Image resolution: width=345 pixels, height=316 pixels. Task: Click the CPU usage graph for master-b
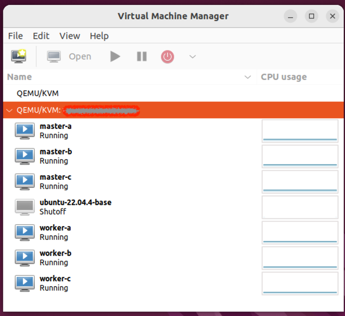tap(300, 156)
